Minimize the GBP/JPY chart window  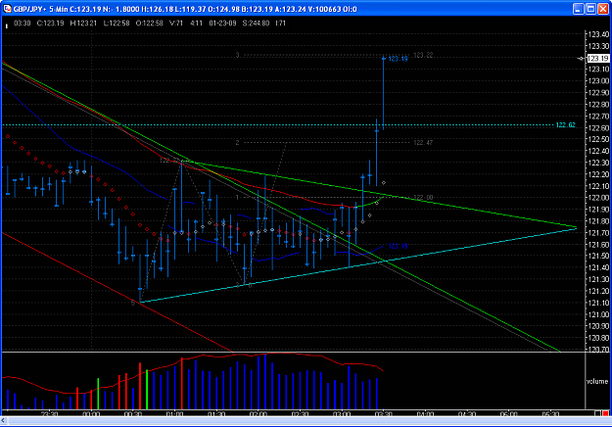click(578, 9)
